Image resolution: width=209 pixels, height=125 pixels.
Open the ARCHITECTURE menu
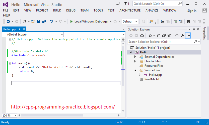click(130, 10)
